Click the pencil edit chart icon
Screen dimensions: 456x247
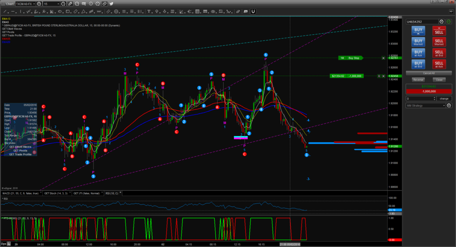click(70, 4)
